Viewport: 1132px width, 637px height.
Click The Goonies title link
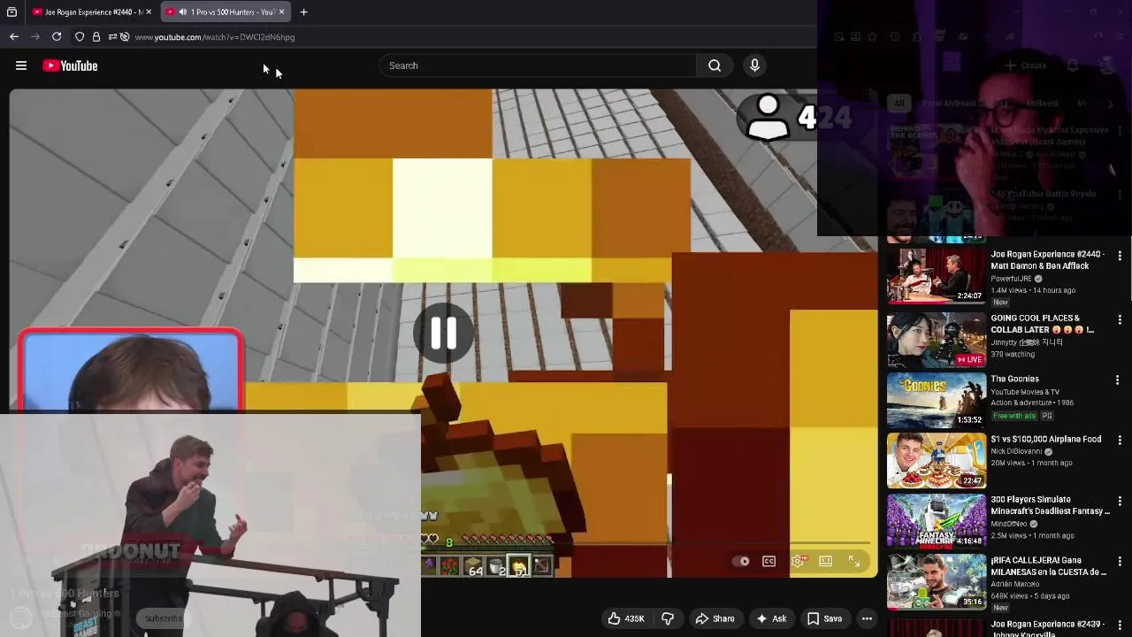tap(1014, 379)
